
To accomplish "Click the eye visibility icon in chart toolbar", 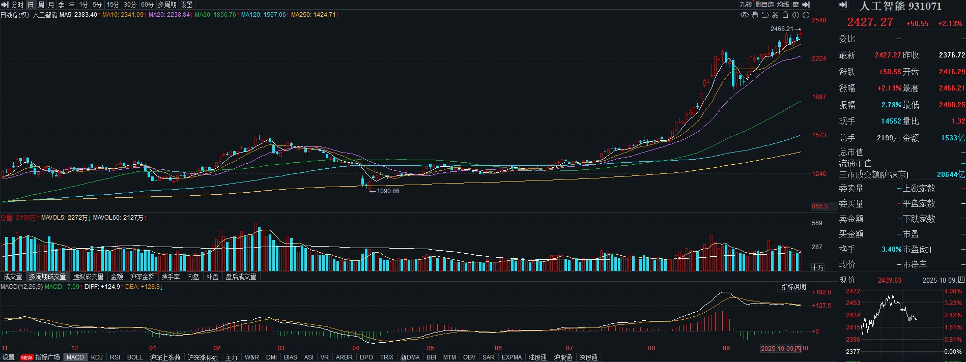I will (x=745, y=15).
